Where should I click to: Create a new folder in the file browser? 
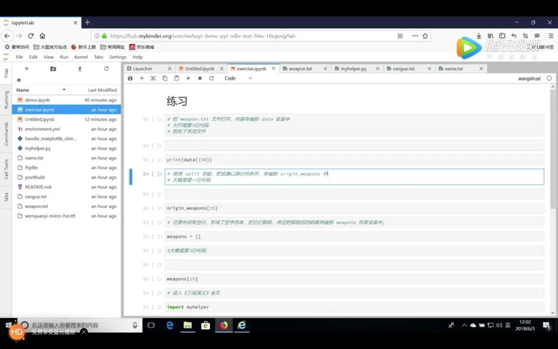click(x=53, y=68)
